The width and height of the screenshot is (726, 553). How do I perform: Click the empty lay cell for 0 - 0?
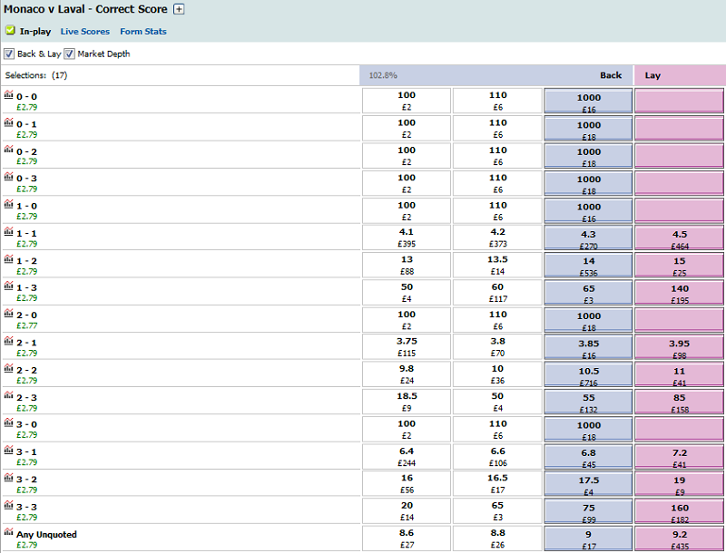(x=679, y=101)
